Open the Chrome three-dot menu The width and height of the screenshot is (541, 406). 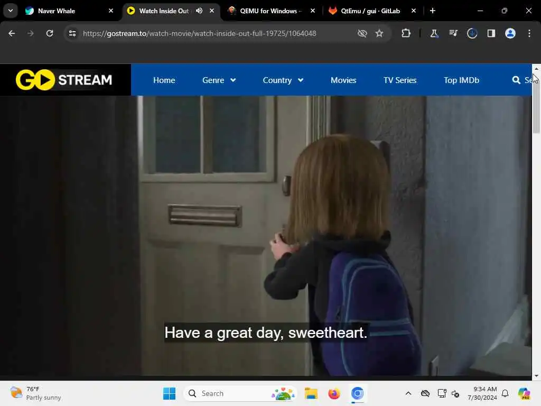point(529,33)
